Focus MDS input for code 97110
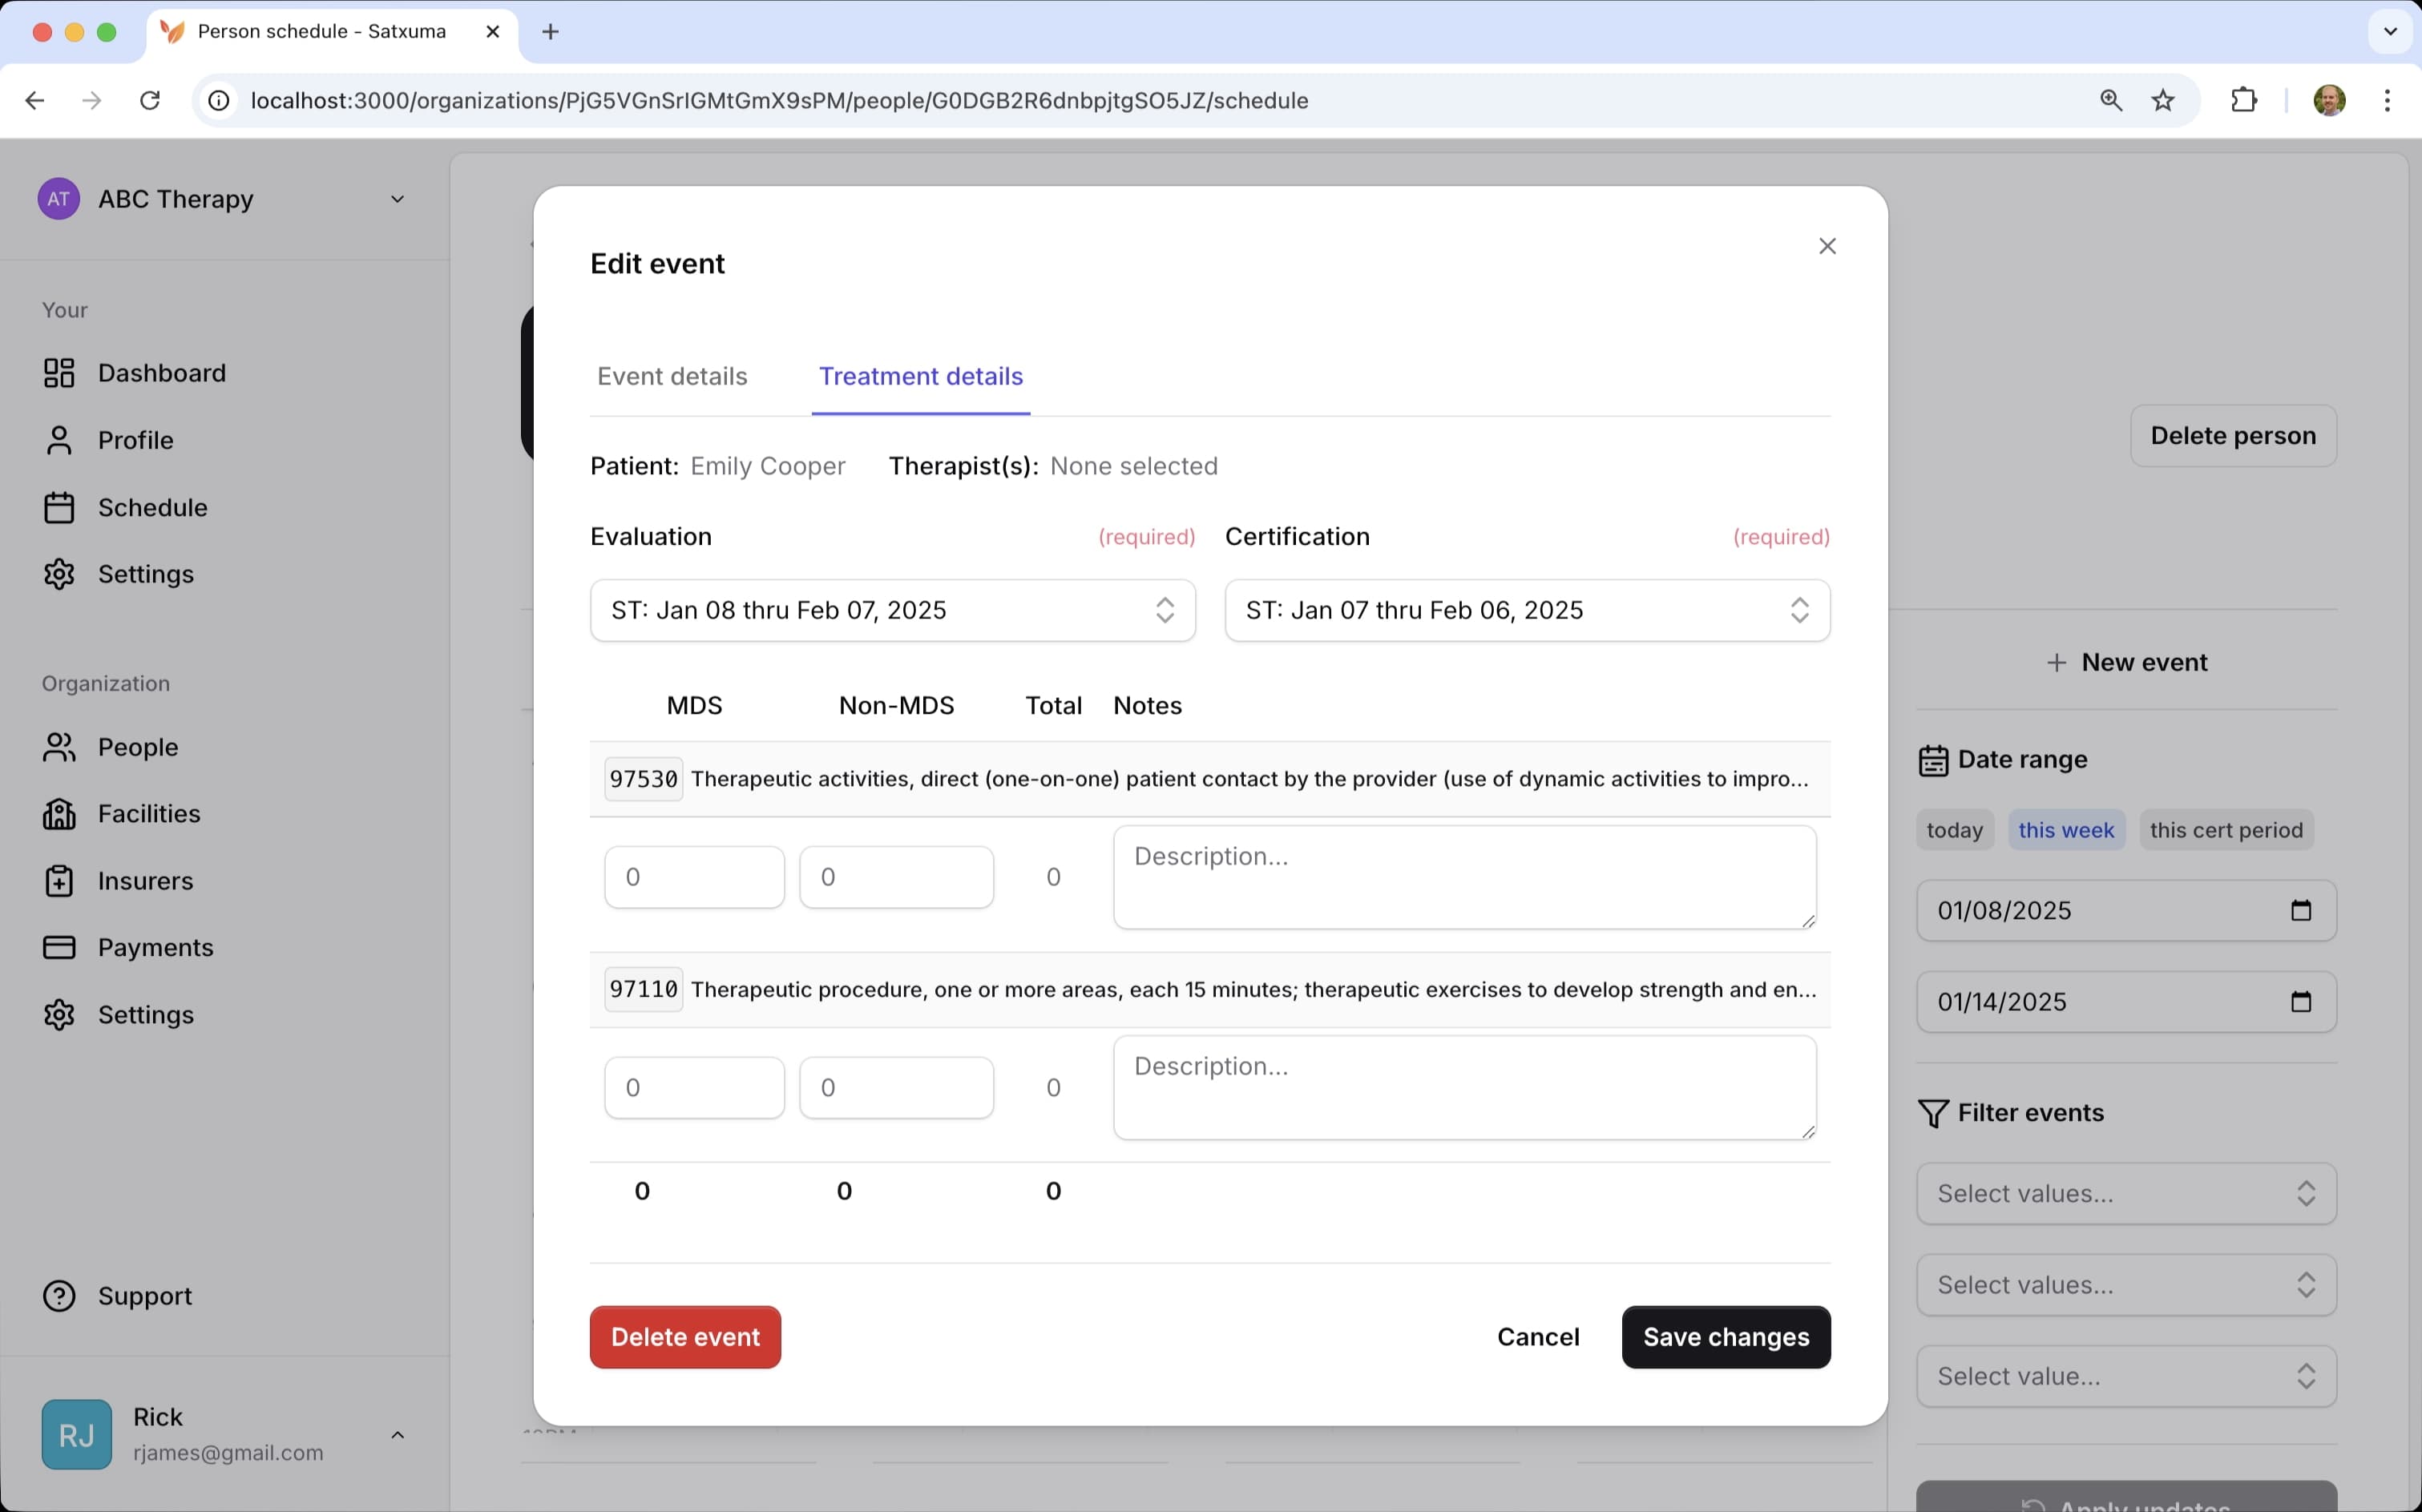The height and width of the screenshot is (1512, 2422). click(694, 1087)
